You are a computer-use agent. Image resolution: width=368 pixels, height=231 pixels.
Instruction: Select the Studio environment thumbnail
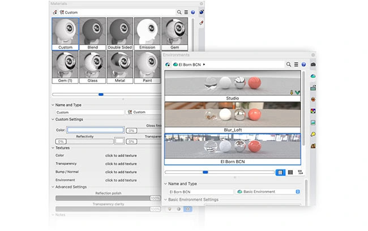(233, 86)
